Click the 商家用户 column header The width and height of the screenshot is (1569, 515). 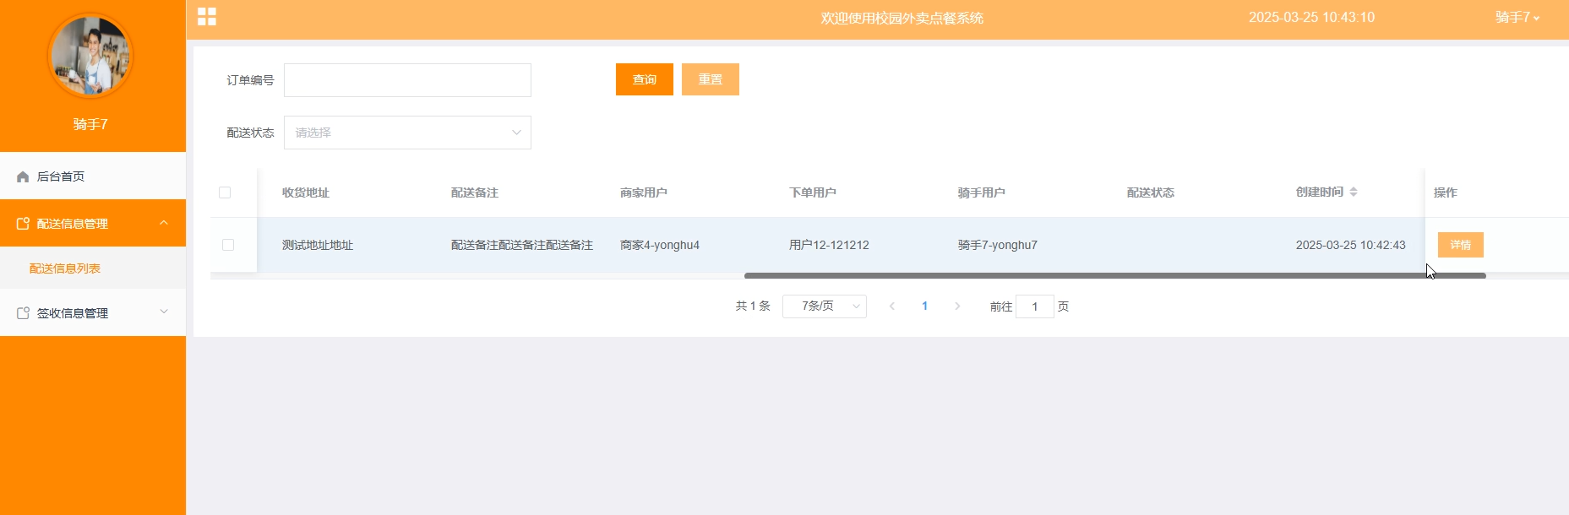coord(644,192)
